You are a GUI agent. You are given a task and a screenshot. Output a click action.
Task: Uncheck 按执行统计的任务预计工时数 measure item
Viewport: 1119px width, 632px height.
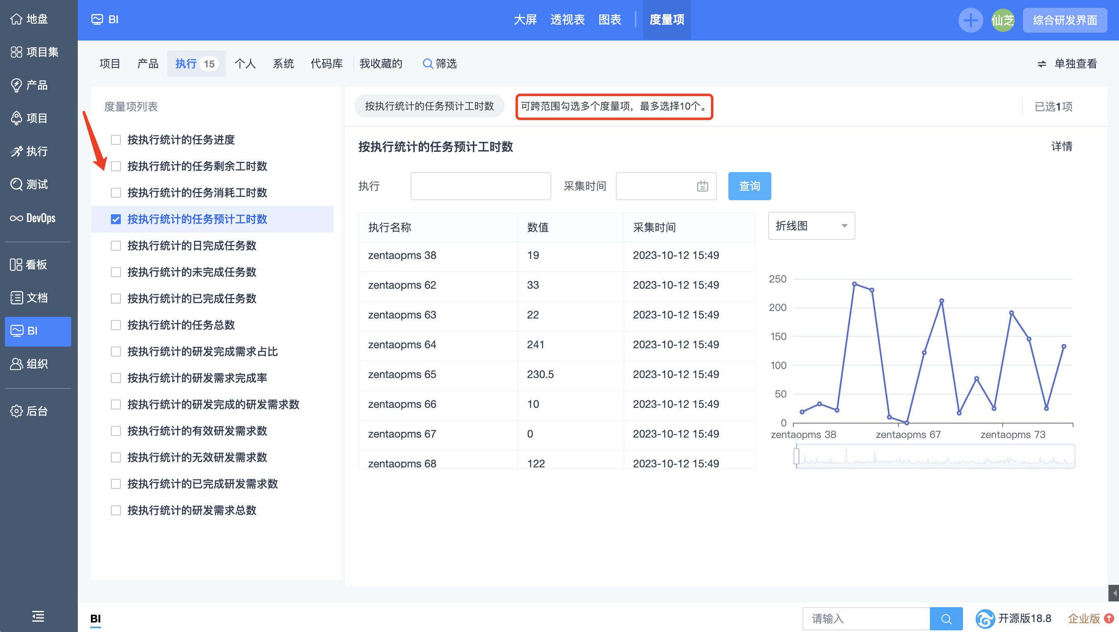tap(115, 219)
